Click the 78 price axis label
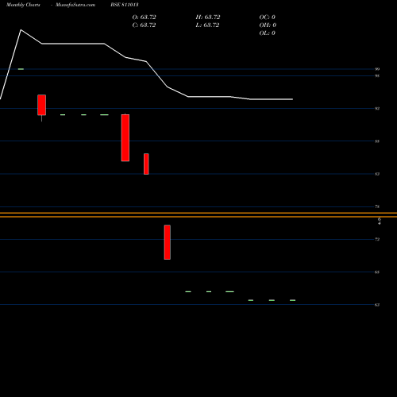 [377, 206]
